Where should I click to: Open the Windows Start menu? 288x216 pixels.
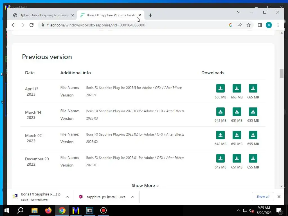point(7,210)
